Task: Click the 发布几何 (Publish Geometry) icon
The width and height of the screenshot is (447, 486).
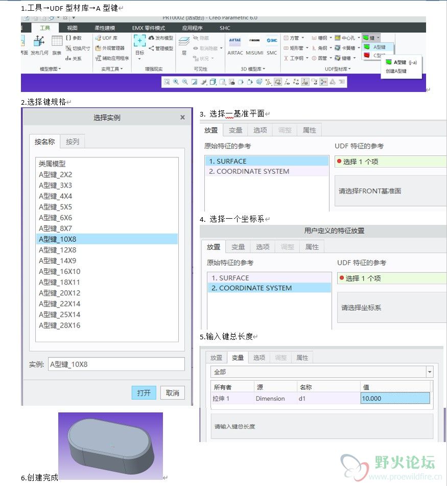Action: coord(39,41)
